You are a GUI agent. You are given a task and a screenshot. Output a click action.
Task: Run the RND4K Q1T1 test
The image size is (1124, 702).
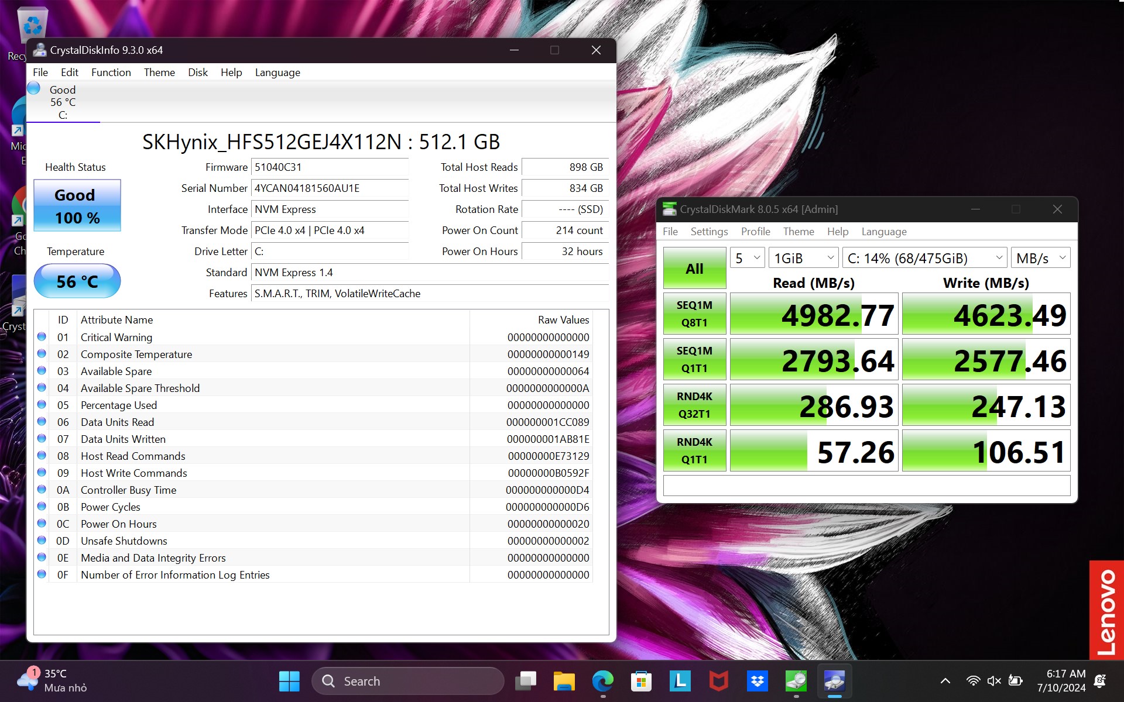click(694, 450)
